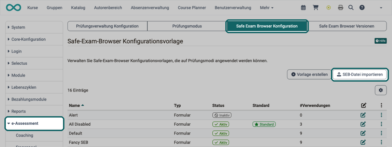The image size is (392, 147).
Task: Select the All Disabled name cell
Action: click(80, 124)
